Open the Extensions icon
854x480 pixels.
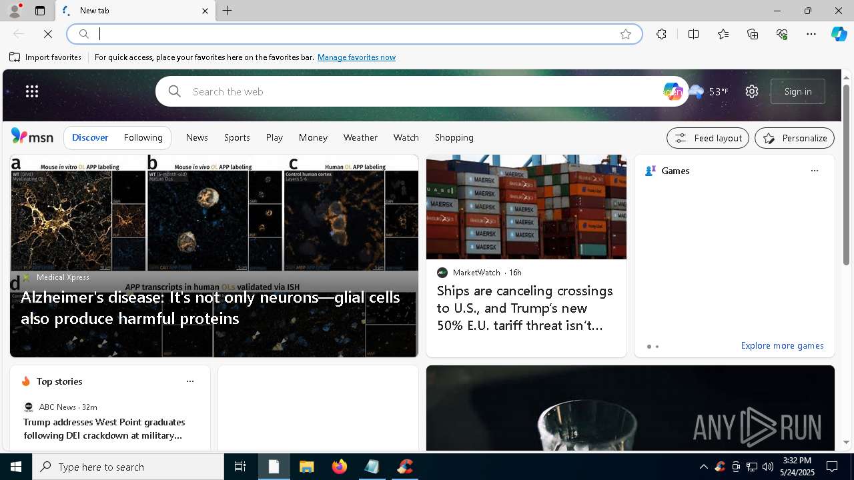661,34
